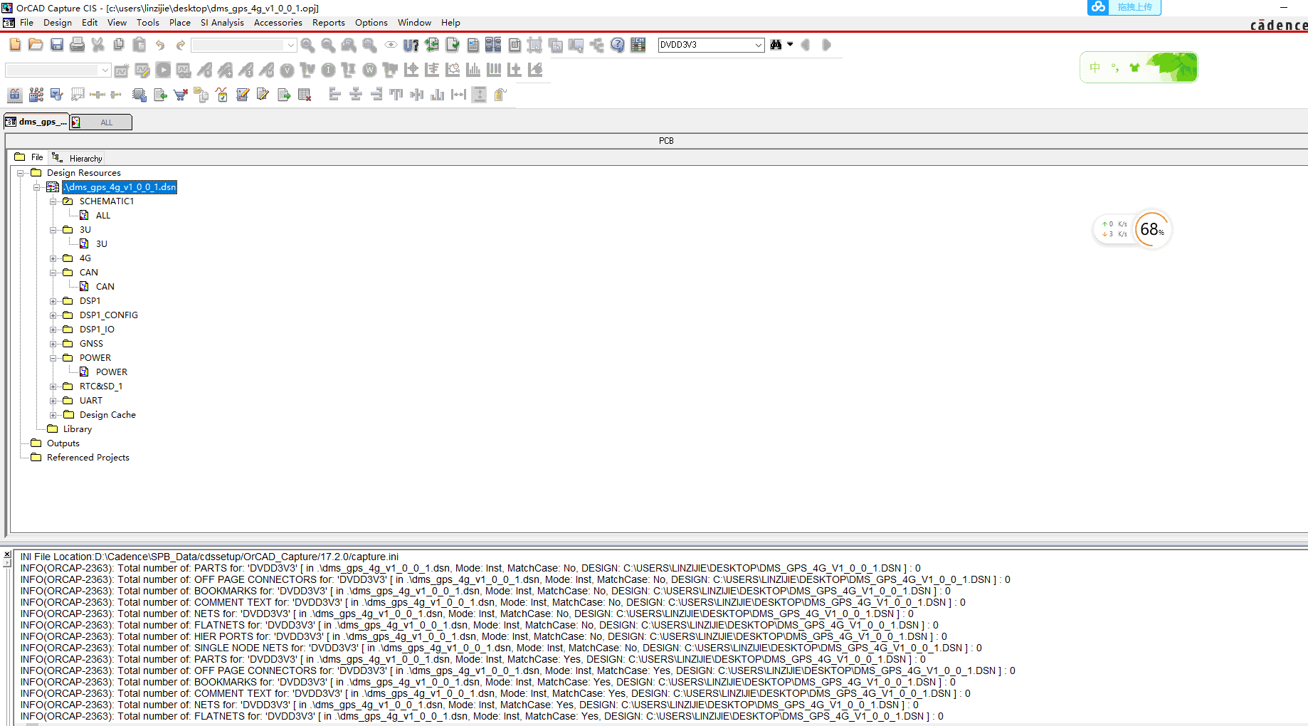Select the 3U schematic page
The width and height of the screenshot is (1308, 726).
coord(102,244)
